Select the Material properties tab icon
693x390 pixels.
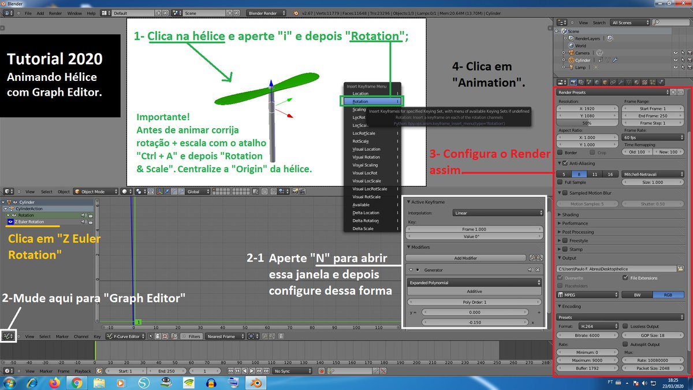click(636, 82)
